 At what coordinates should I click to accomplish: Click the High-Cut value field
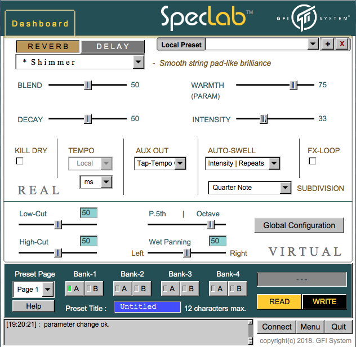(x=89, y=241)
